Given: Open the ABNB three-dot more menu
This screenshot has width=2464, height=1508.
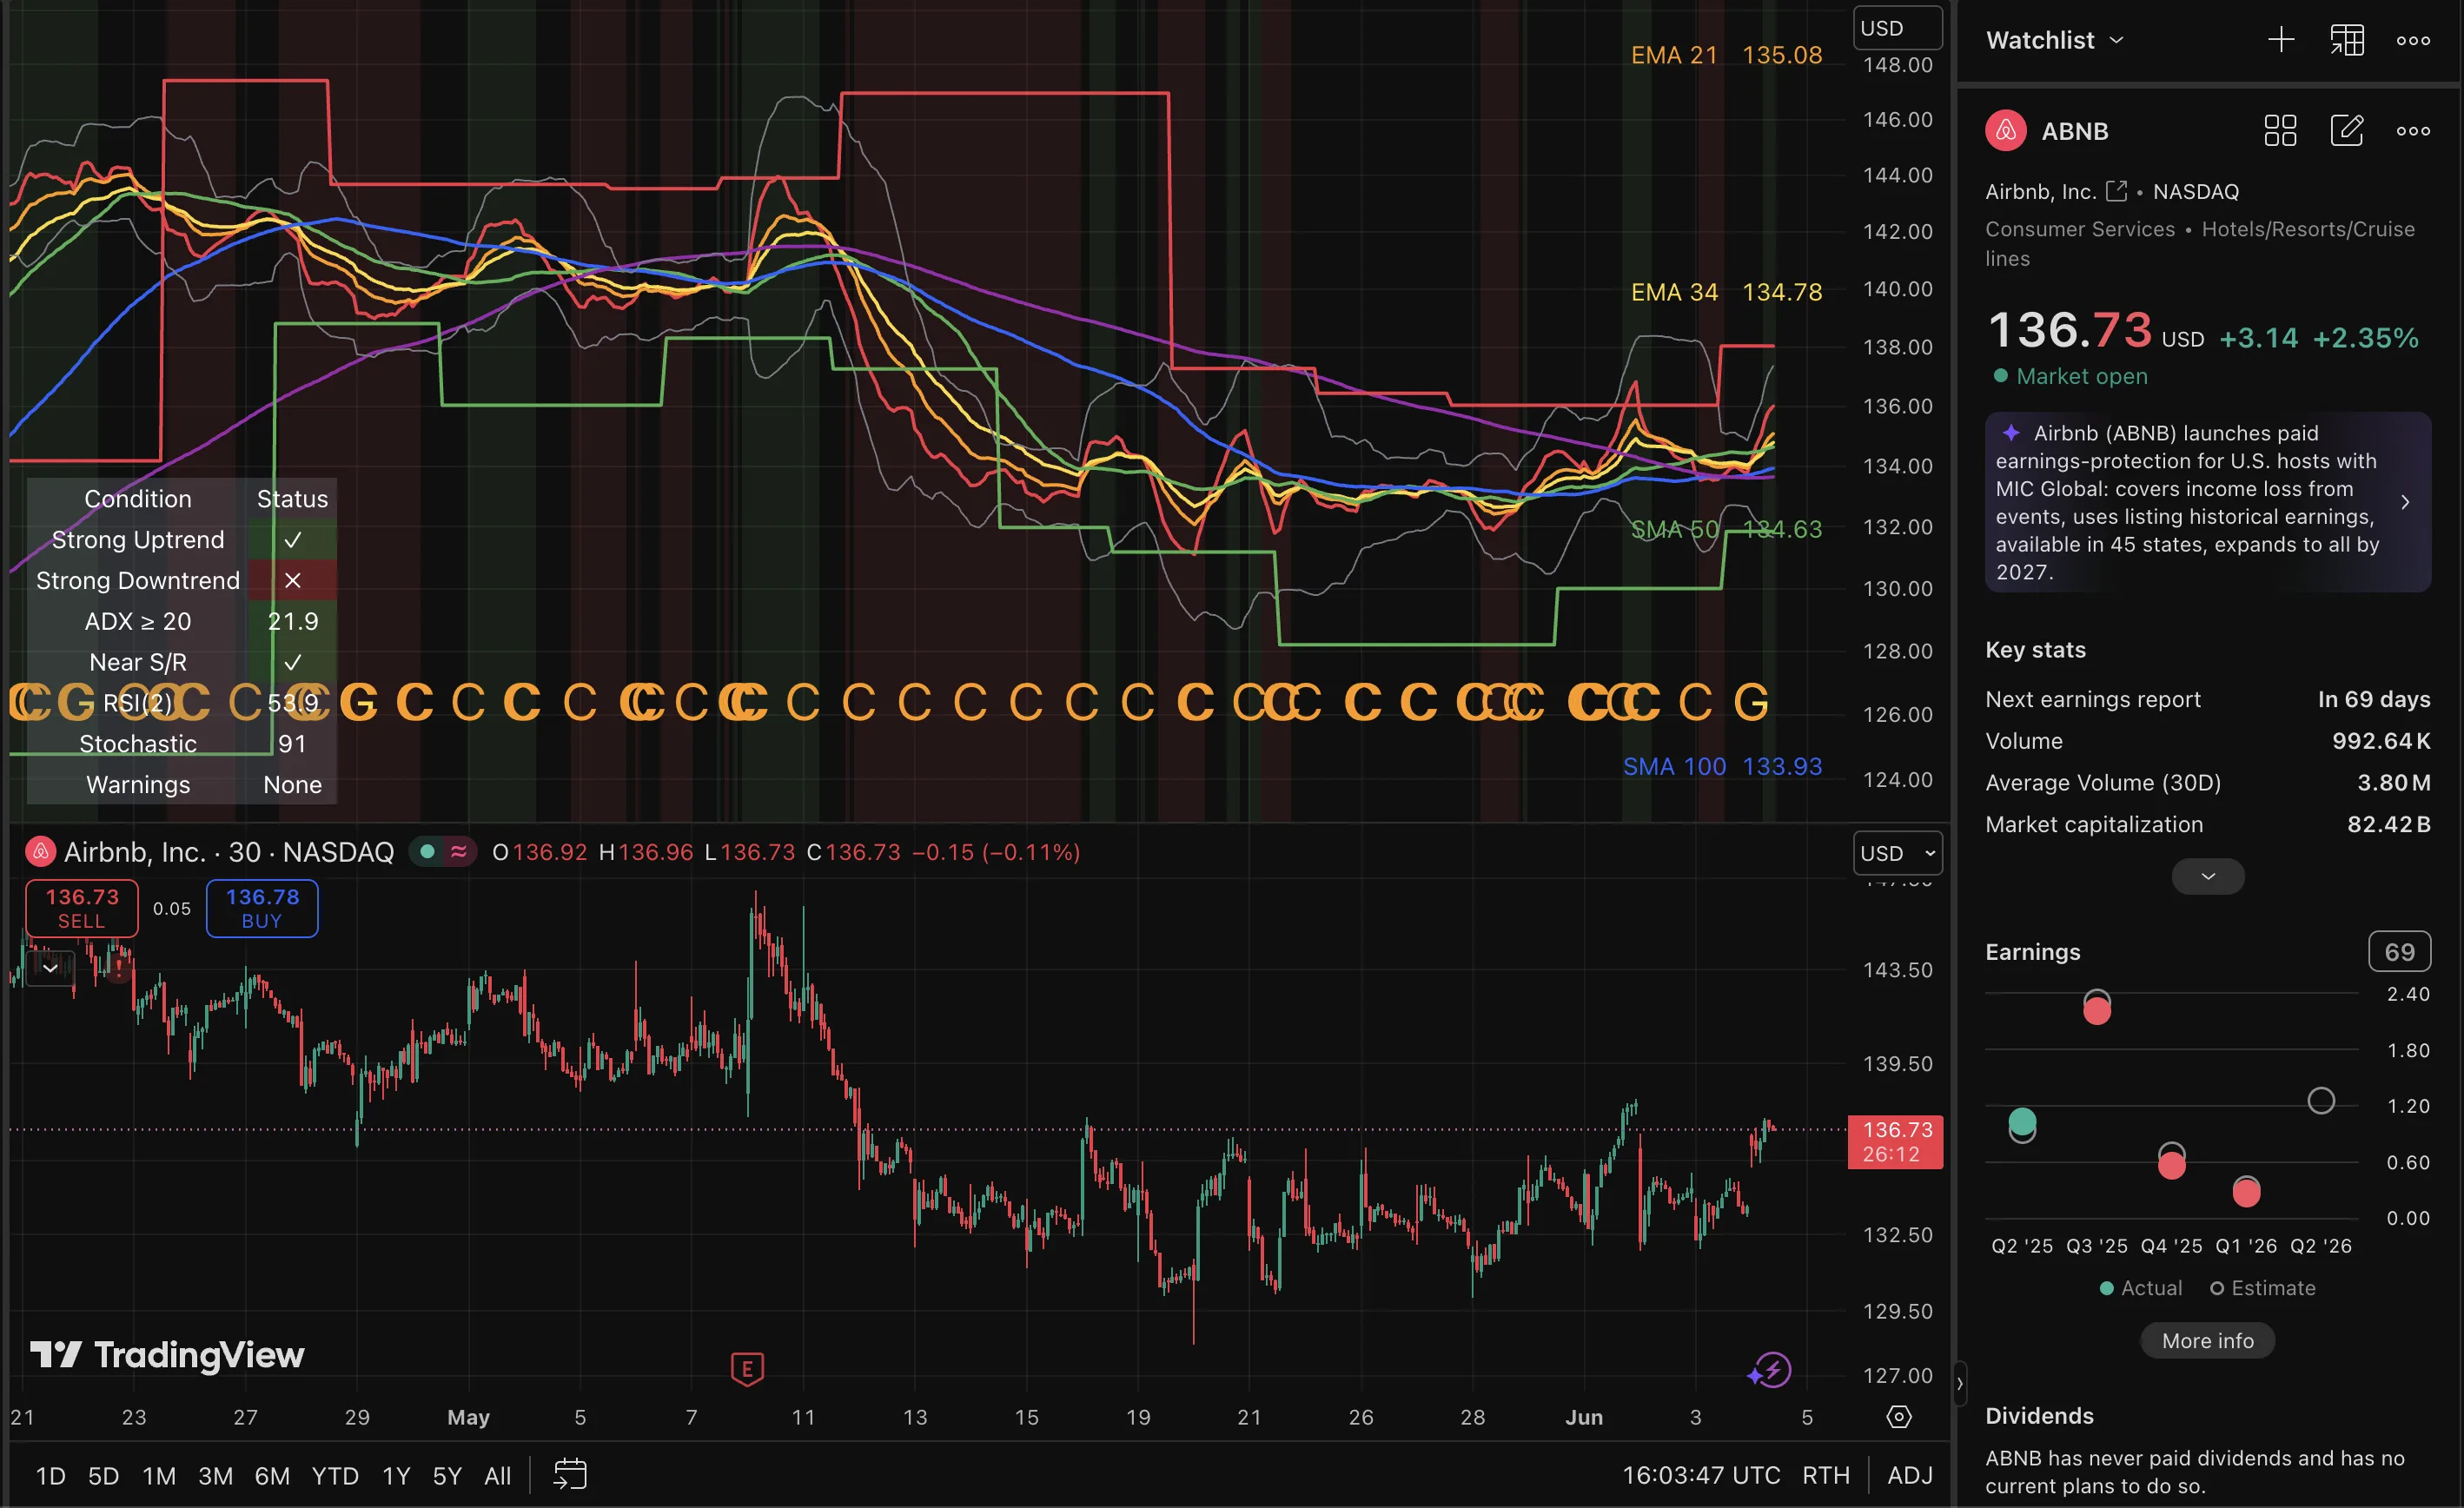Looking at the screenshot, I should (x=2413, y=131).
